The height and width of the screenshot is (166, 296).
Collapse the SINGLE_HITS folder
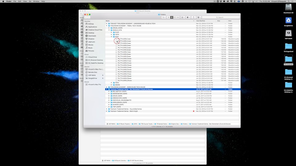point(109,30)
